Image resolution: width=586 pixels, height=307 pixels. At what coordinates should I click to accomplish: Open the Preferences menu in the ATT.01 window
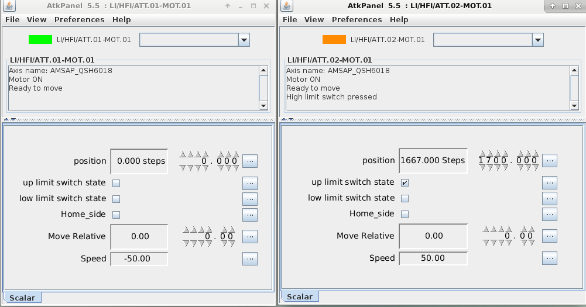tap(79, 19)
